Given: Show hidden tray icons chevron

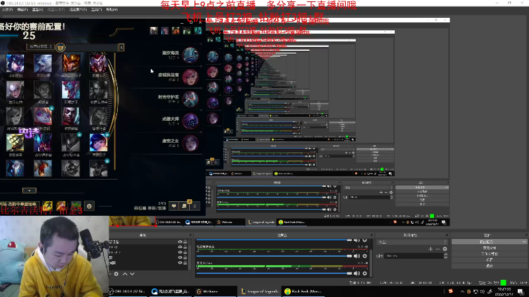Looking at the screenshot, I should [x=462, y=292].
